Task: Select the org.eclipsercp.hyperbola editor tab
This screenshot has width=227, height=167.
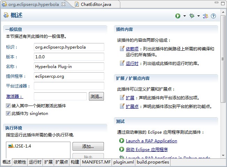Action: [33, 4]
